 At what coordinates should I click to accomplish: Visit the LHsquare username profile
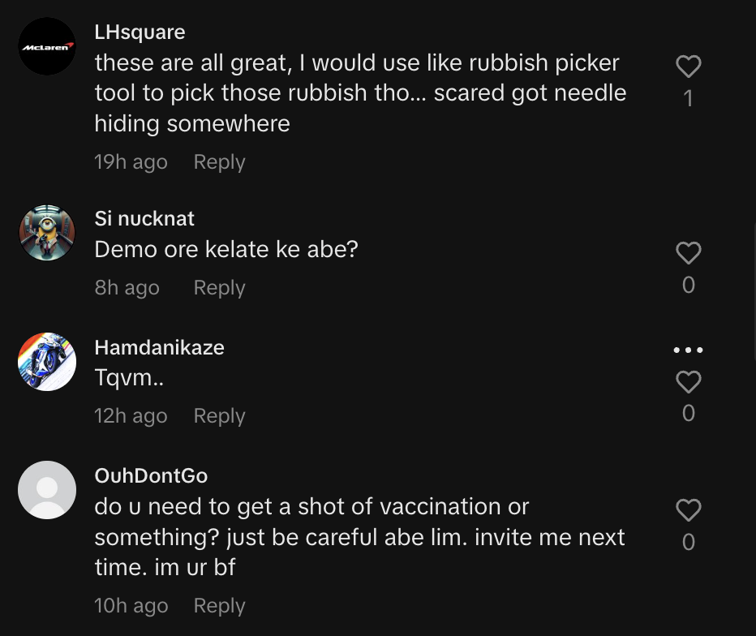pyautogui.click(x=140, y=32)
